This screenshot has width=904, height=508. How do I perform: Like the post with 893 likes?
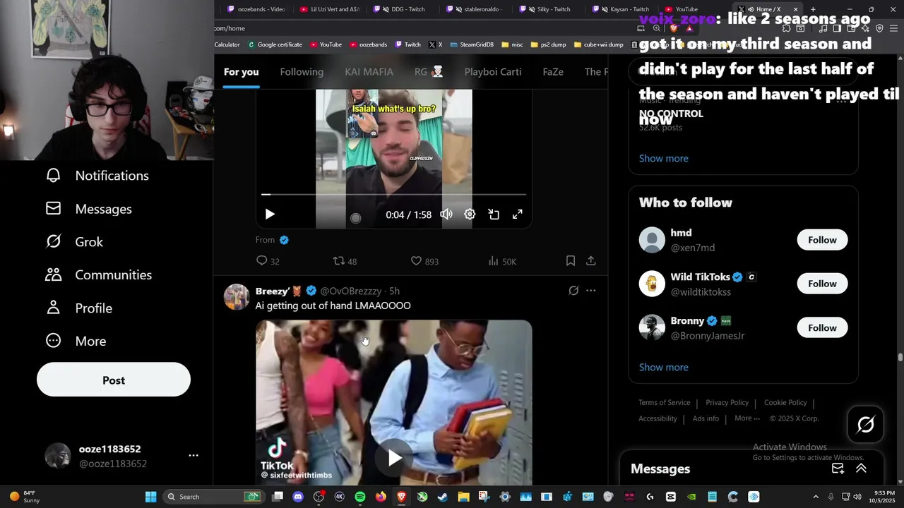(424, 261)
